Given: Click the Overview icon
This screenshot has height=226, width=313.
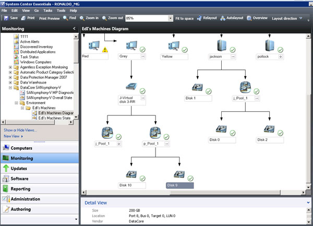Looking at the screenshot, I should (249, 18).
